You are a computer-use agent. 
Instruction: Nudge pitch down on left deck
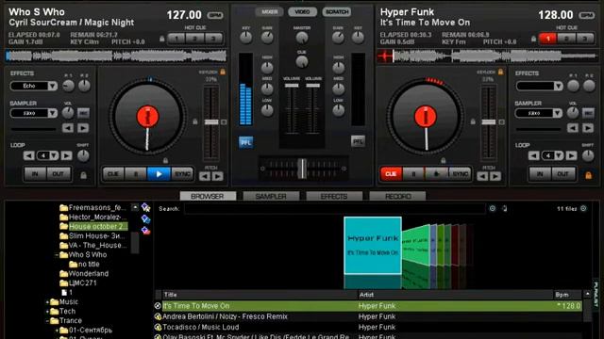[x=205, y=176]
